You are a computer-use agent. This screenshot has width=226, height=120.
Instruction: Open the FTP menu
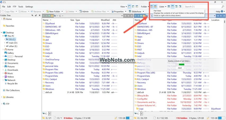click(14, 7)
